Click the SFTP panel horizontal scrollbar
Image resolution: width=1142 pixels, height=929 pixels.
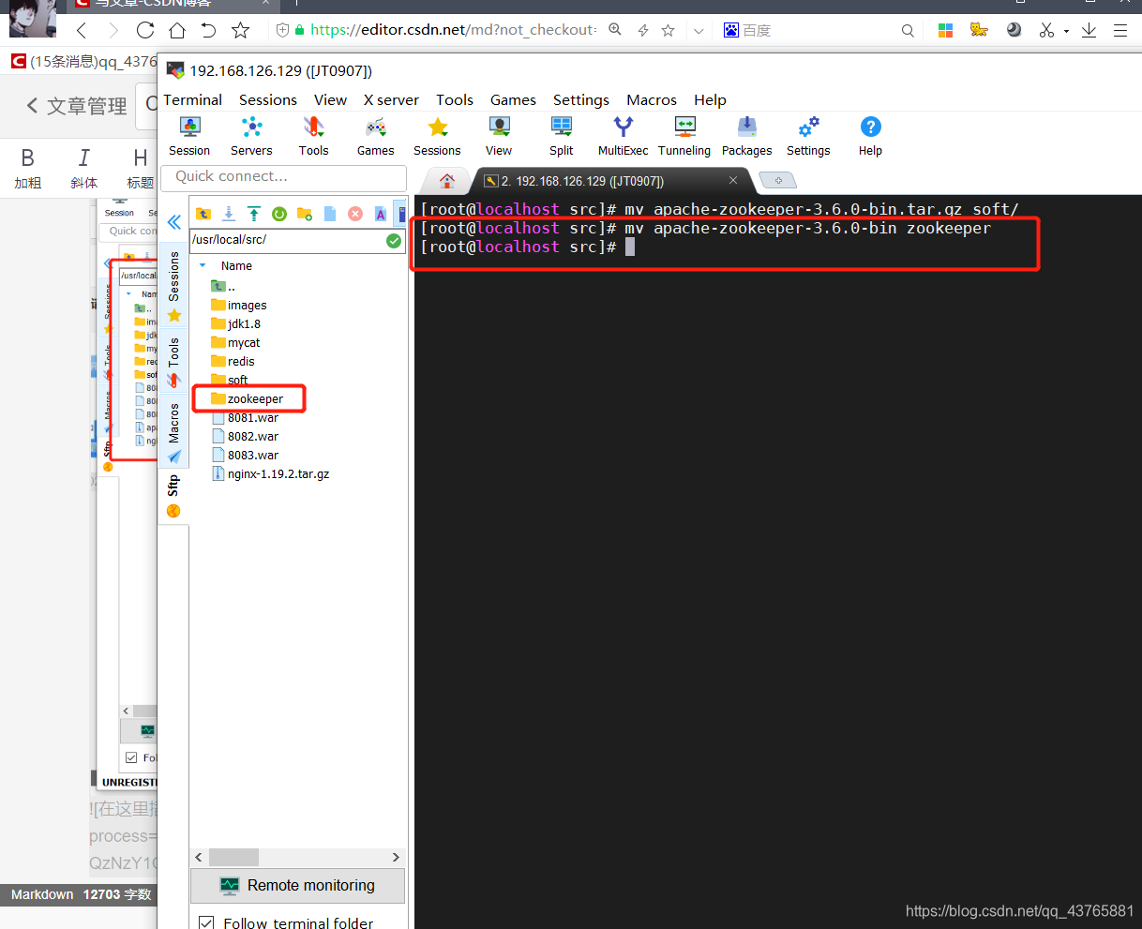pos(297,857)
